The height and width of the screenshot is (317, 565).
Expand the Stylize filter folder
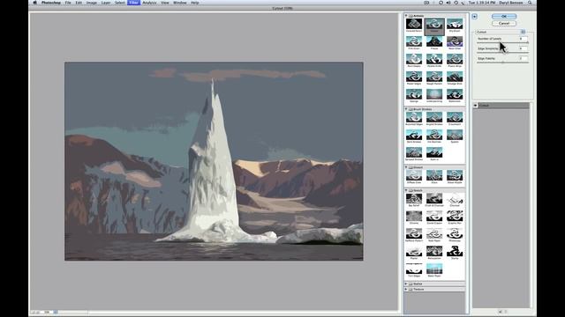pos(406,284)
